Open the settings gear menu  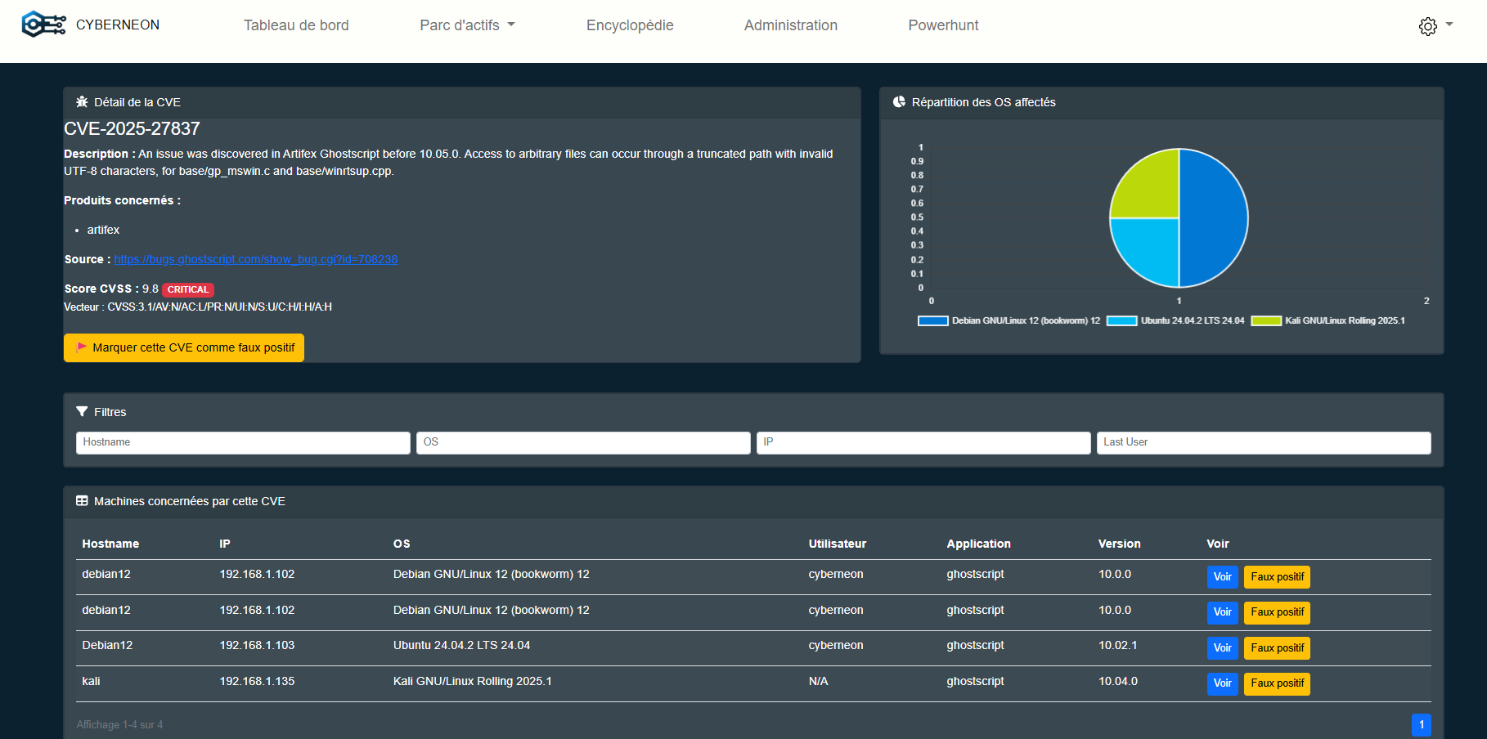click(1435, 25)
